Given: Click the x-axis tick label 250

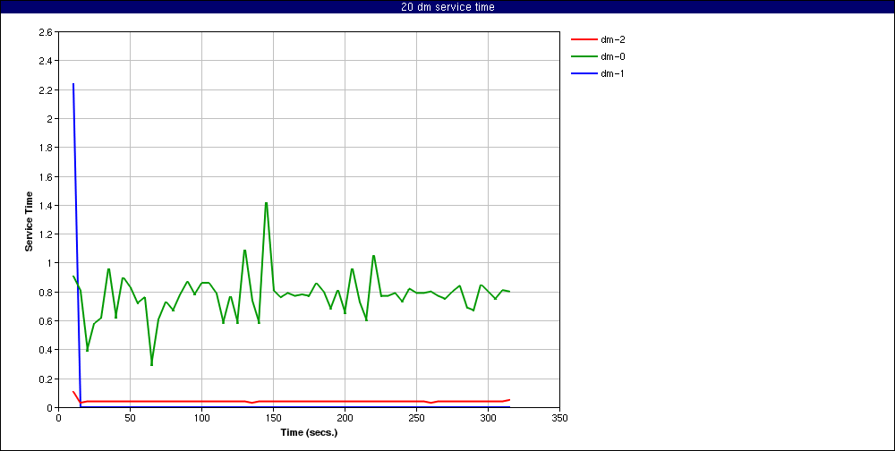Looking at the screenshot, I should tap(416, 418).
